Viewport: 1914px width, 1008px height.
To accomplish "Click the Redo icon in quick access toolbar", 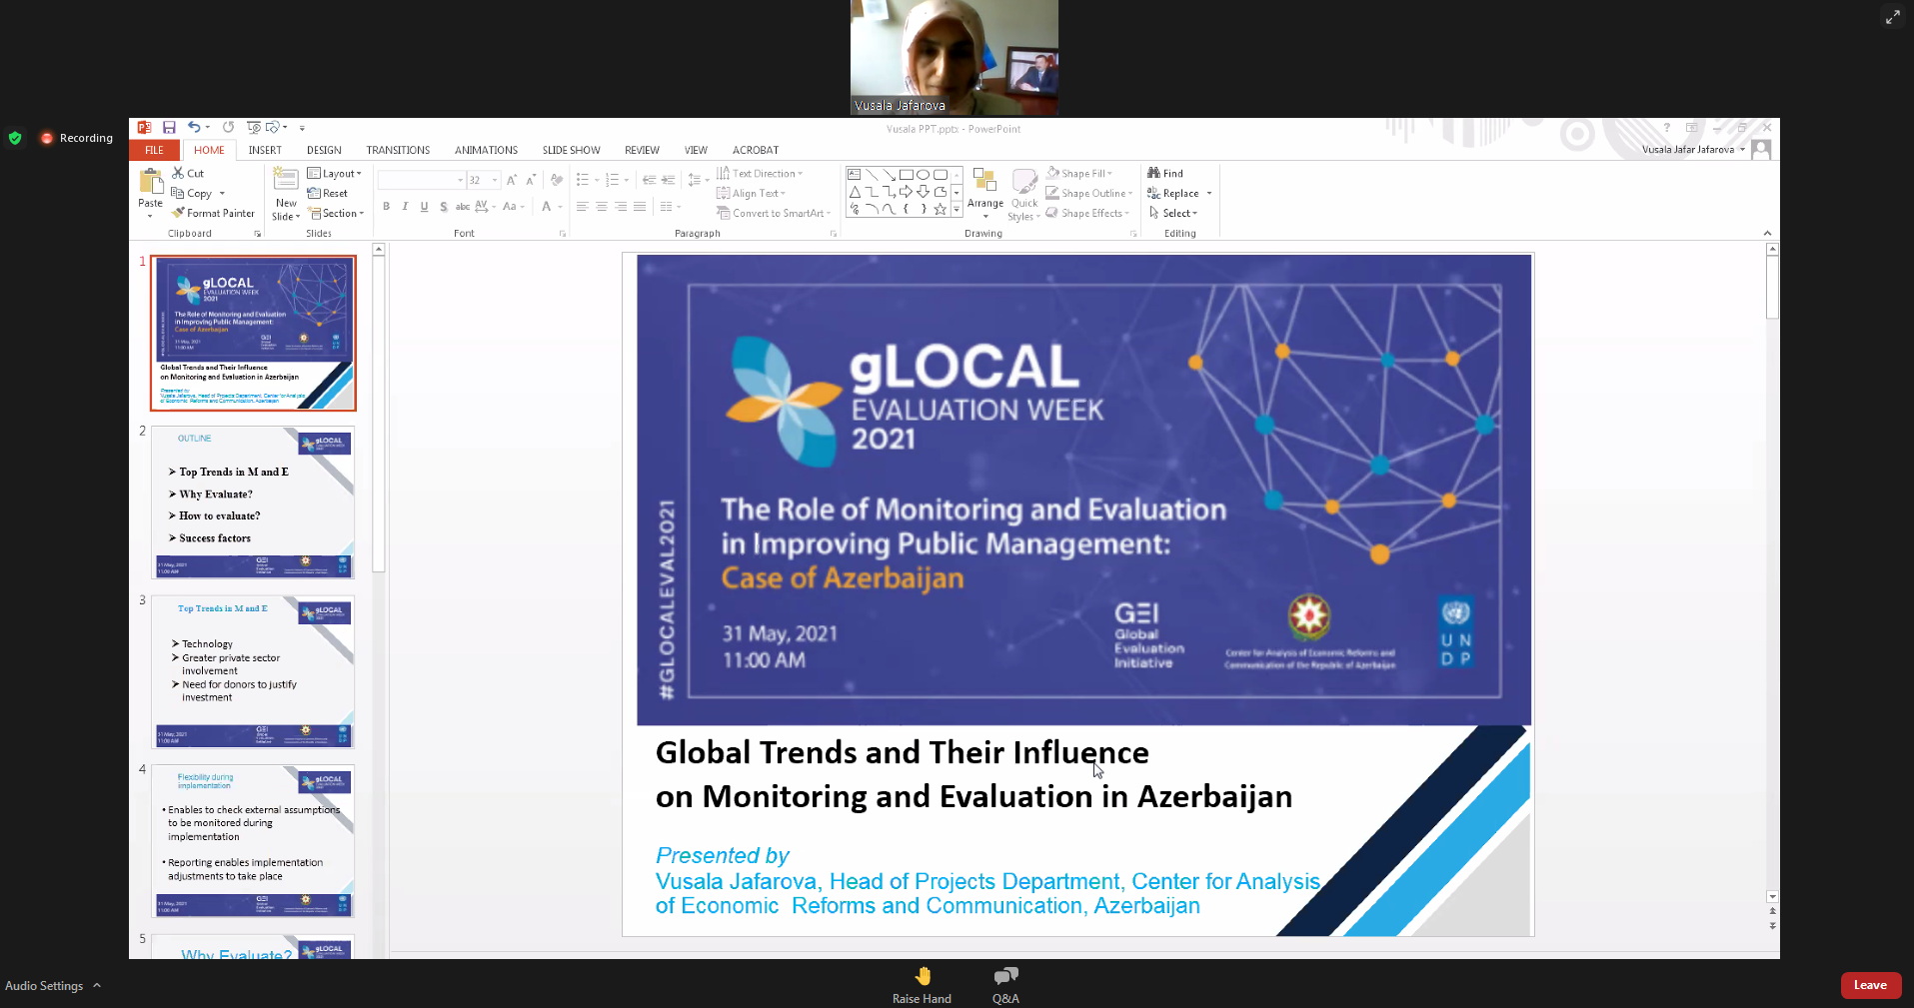I will click(x=228, y=128).
